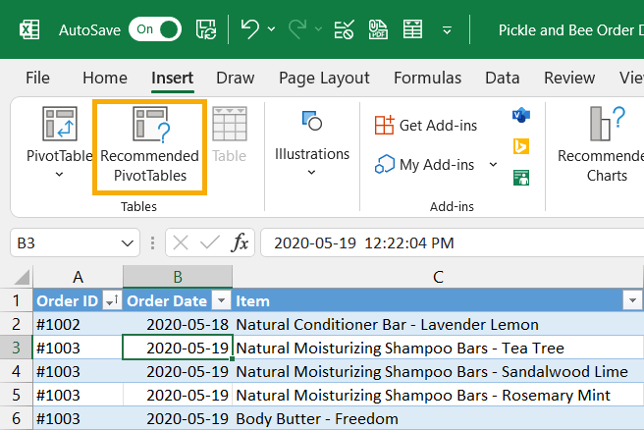Select row 6 header
Image resolution: width=644 pixels, height=430 pixels.
(x=16, y=418)
